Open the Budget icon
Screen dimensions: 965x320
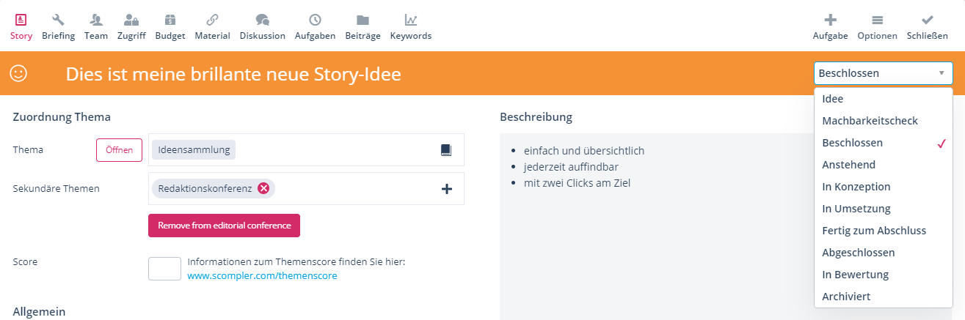(x=170, y=21)
